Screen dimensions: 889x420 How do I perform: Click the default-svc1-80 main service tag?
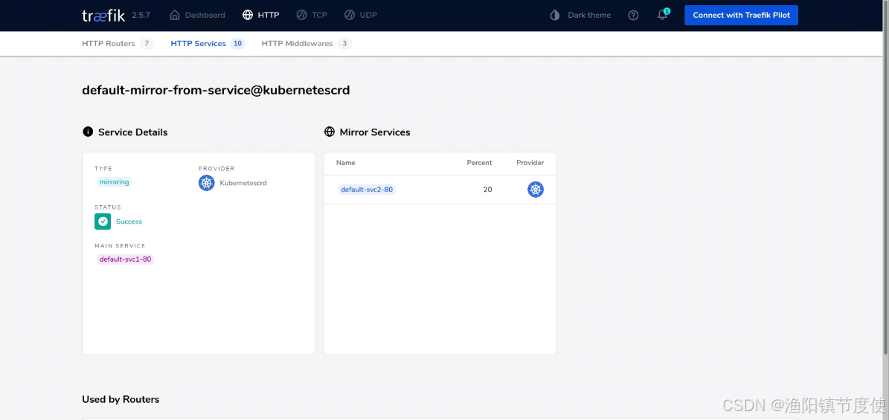[125, 259]
